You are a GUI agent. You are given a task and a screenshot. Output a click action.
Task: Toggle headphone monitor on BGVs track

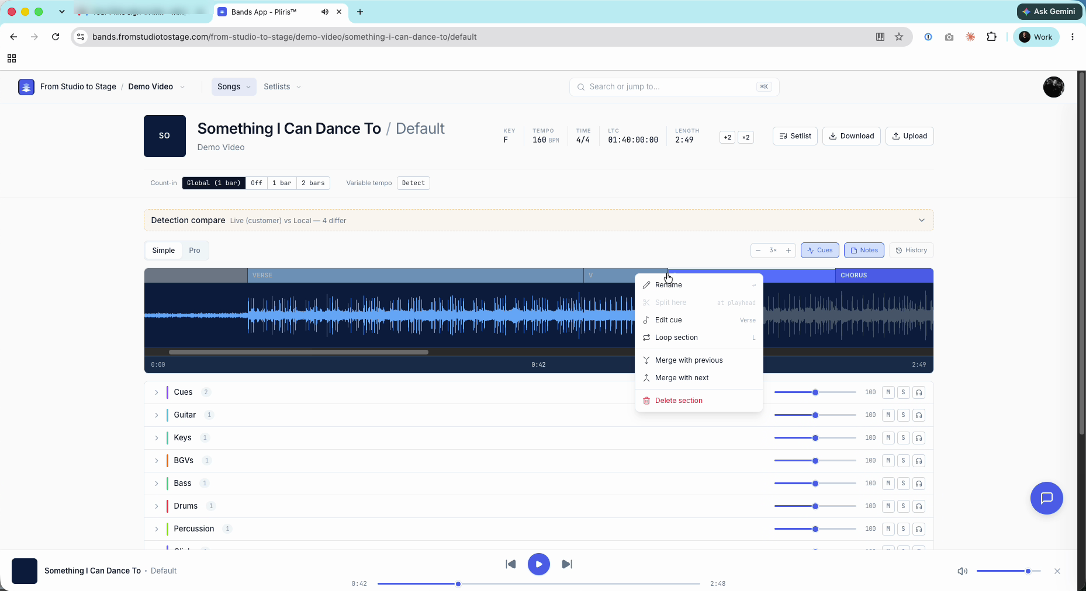919,461
